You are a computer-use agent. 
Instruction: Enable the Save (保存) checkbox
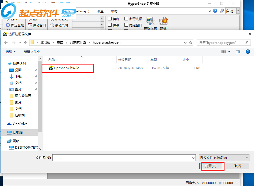110,25
